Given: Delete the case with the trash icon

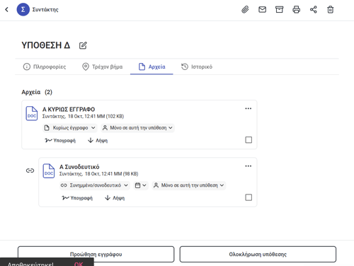Looking at the screenshot, I should (331, 10).
